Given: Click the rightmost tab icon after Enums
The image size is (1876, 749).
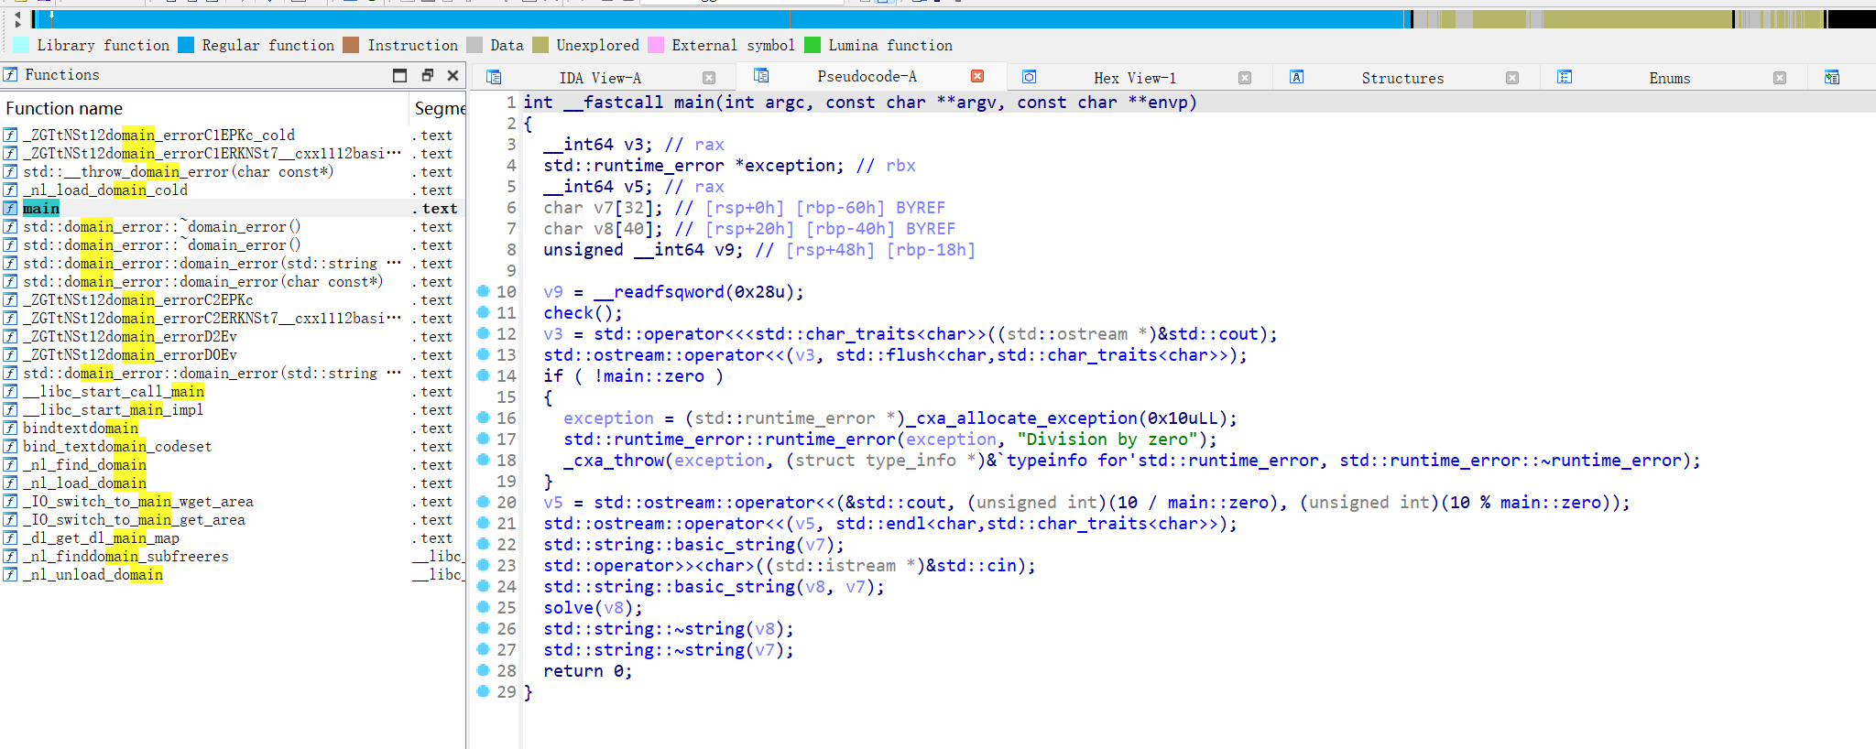Looking at the screenshot, I should point(1831,78).
